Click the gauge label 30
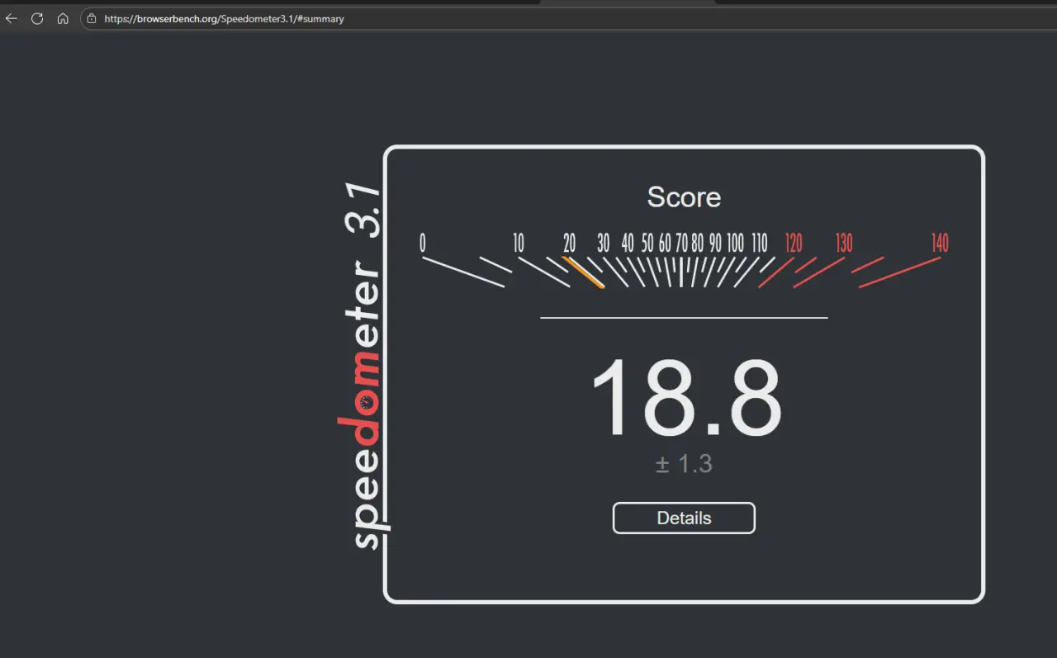Image resolution: width=1057 pixels, height=658 pixels. [x=604, y=243]
